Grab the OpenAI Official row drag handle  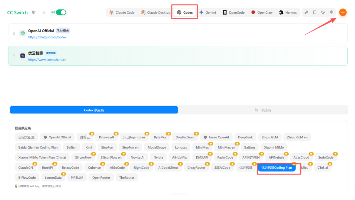[14, 33]
